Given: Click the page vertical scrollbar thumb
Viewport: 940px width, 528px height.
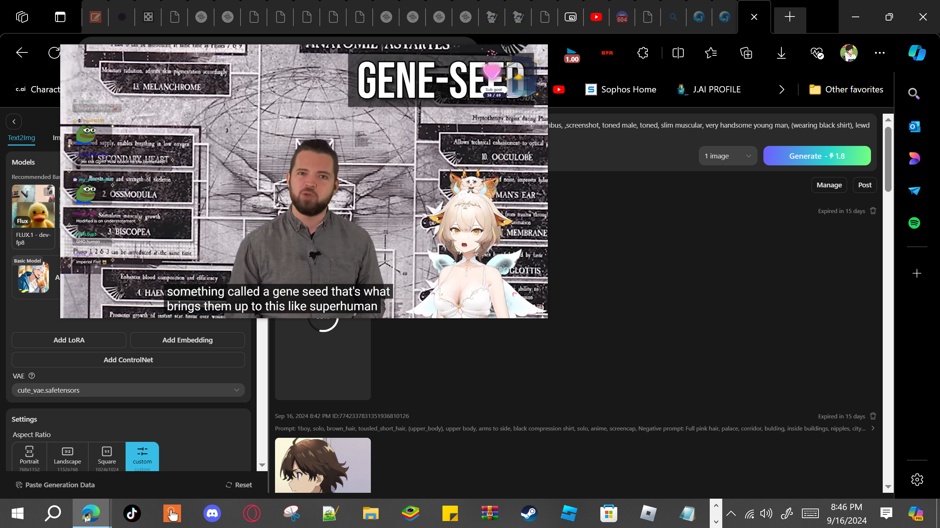Looking at the screenshot, I should [888, 159].
